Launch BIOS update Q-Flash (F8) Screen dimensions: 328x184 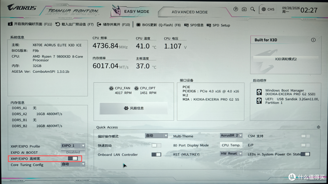(x=159, y=25)
